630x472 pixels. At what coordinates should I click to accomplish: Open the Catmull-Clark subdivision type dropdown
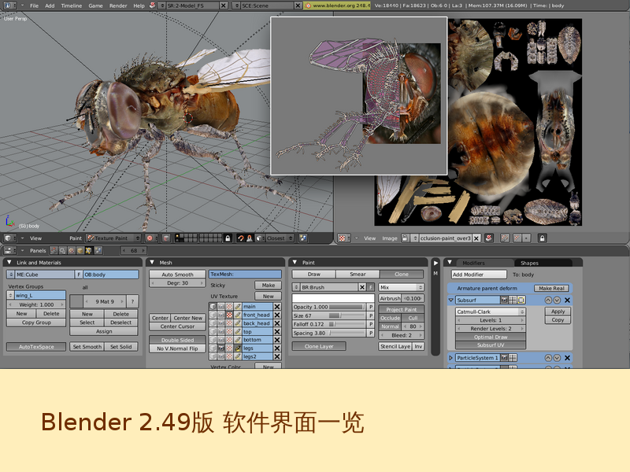(490, 312)
